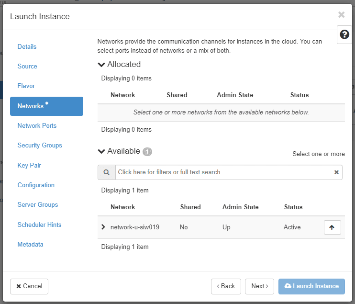Switch to the Source step
This screenshot has width=355, height=304.
pos(27,67)
